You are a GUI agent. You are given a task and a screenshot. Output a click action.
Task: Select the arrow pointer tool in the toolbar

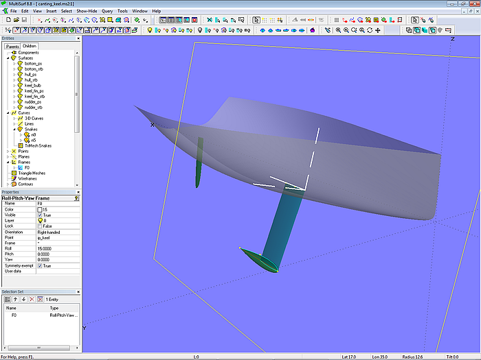(256, 21)
